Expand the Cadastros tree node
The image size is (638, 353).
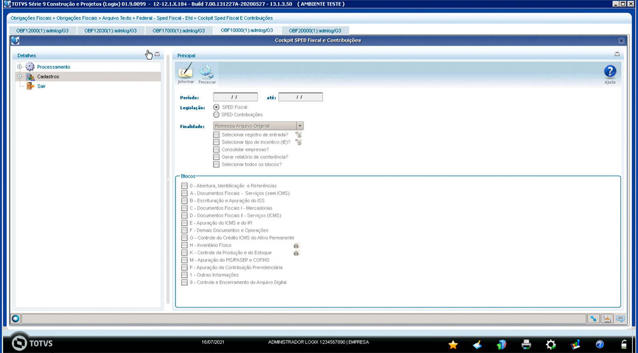(x=20, y=77)
